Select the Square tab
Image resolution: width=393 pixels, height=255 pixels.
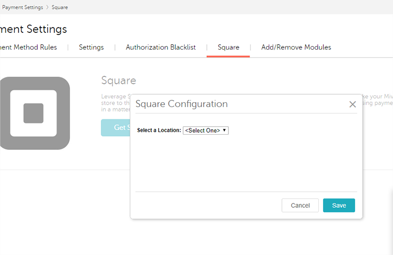coord(228,47)
